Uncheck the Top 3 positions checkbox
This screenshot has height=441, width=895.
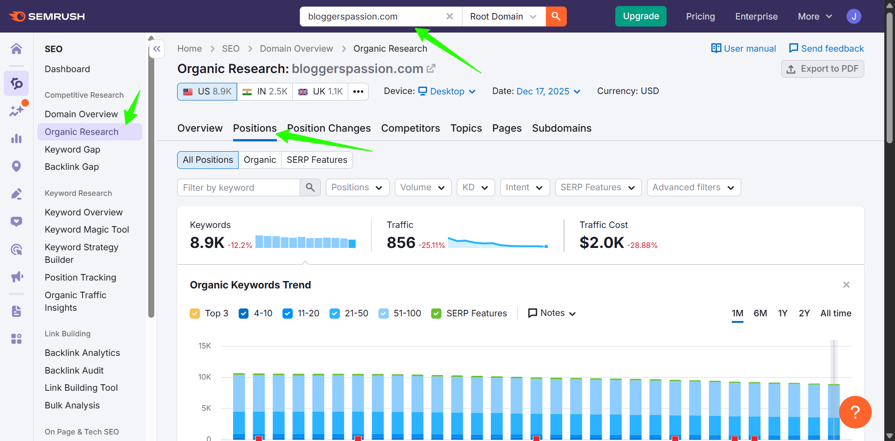[x=194, y=313]
